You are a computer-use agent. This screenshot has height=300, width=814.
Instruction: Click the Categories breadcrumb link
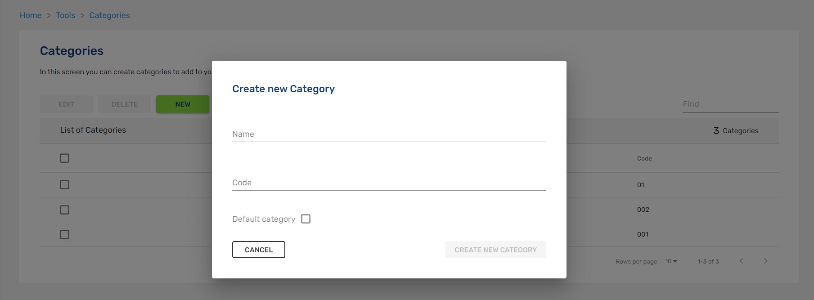(109, 15)
